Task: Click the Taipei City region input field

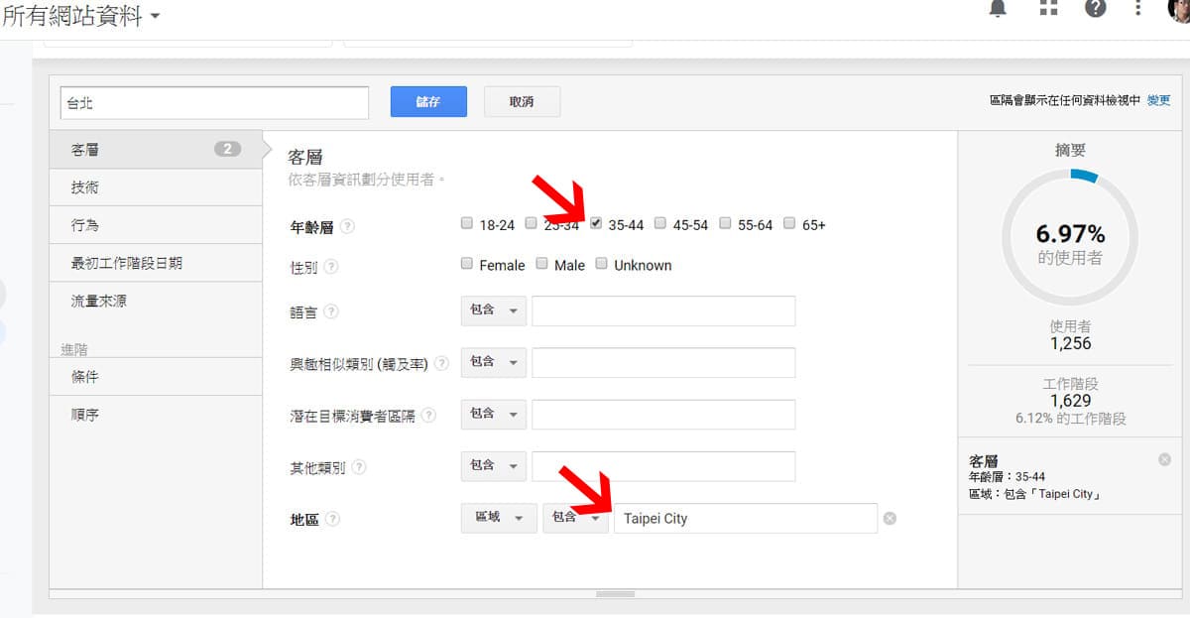Action: pyautogui.click(x=746, y=518)
